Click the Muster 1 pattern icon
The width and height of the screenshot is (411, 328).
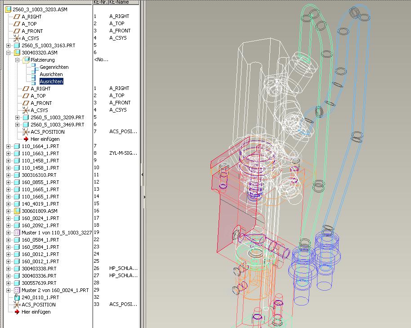click(x=17, y=233)
